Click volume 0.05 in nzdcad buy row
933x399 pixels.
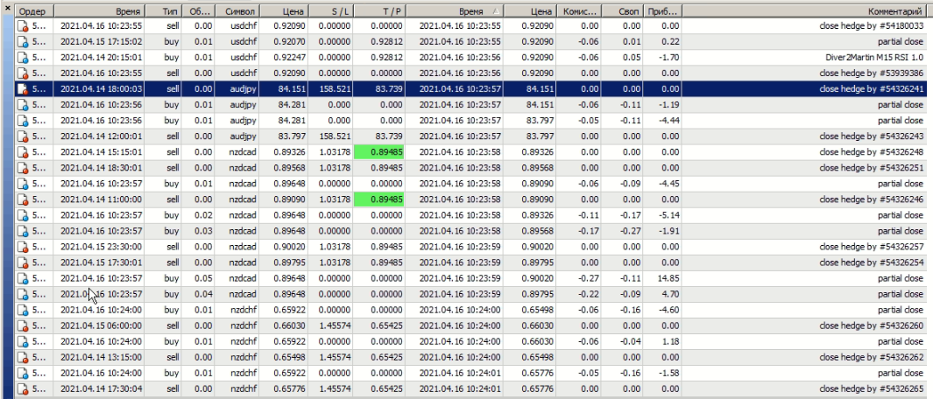coord(205,278)
